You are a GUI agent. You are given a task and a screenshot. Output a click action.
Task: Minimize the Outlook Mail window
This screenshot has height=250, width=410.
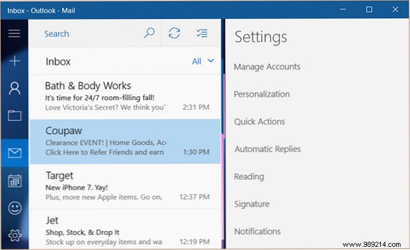tap(343, 9)
